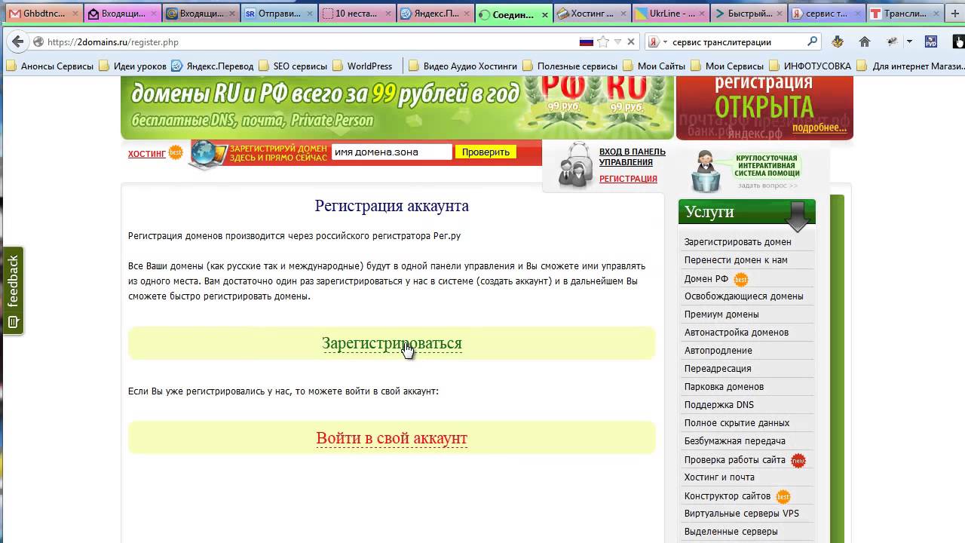The width and height of the screenshot is (965, 543).
Task: Open ВХОД В ПАНЕЛЬ УПРАВЛЕНИЯ link
Action: point(632,157)
